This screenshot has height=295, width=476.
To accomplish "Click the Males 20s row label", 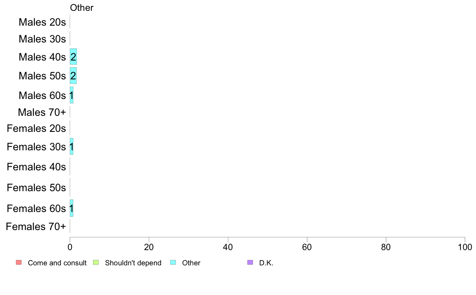I will [42, 22].
